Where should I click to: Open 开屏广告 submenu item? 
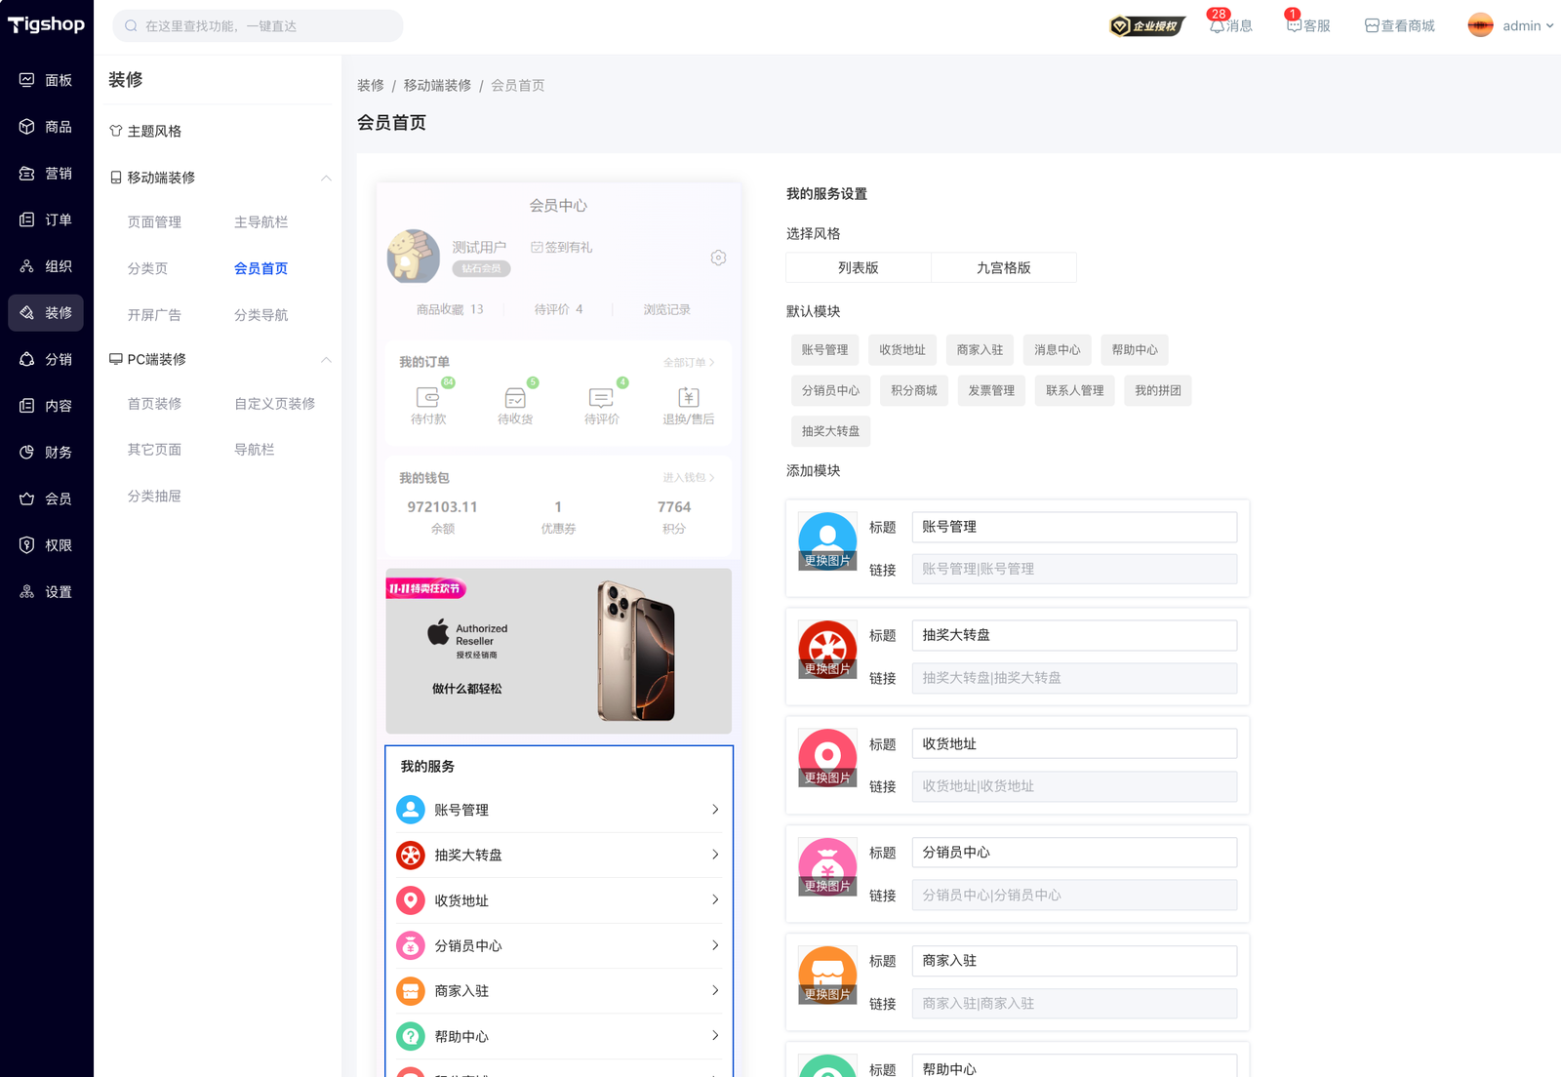154,315
